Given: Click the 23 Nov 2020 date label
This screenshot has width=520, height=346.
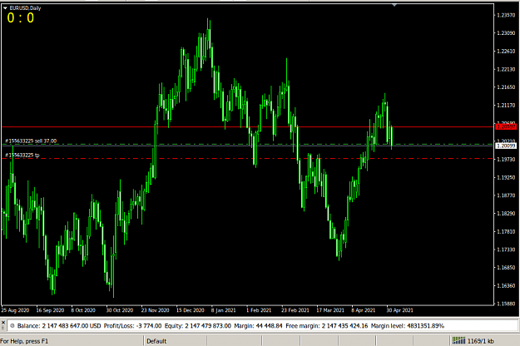Looking at the screenshot, I should (x=156, y=310).
